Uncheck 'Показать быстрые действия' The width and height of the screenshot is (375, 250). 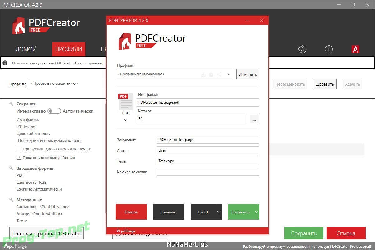19,158
